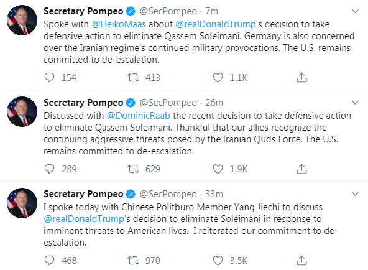This screenshot has width=368, height=270.
Task: Open Pompeo's profile picture on first tweet
Action: point(22,20)
